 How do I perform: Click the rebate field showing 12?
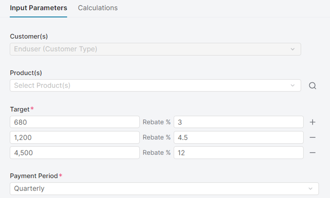click(239, 153)
